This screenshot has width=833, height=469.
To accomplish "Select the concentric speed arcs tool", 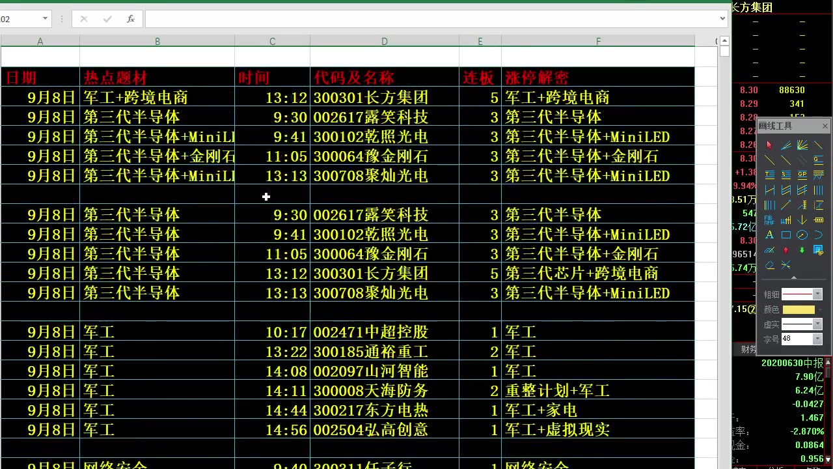I will tap(769, 249).
